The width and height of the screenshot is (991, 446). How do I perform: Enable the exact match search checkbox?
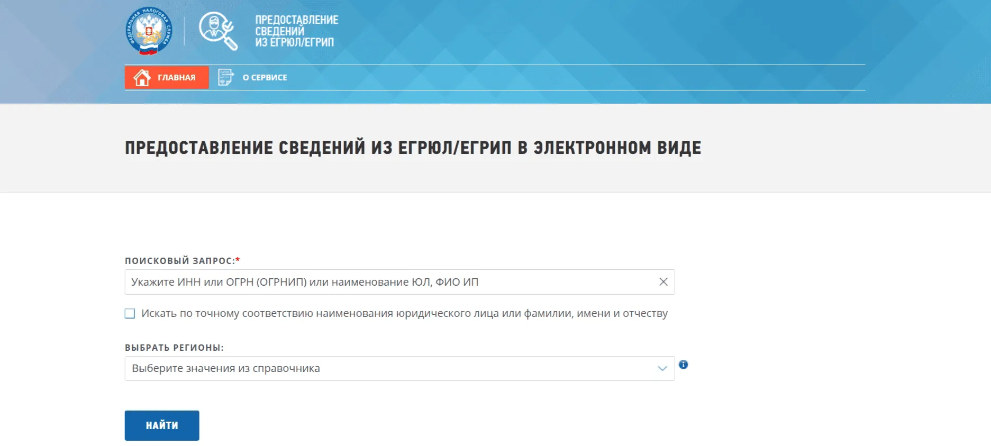point(130,313)
